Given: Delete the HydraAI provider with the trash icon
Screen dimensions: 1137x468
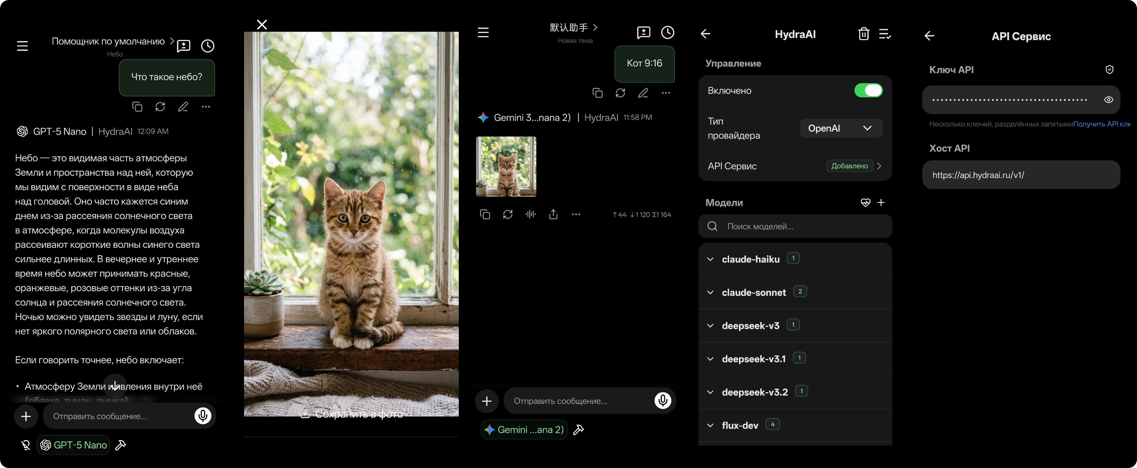Looking at the screenshot, I should tap(863, 34).
